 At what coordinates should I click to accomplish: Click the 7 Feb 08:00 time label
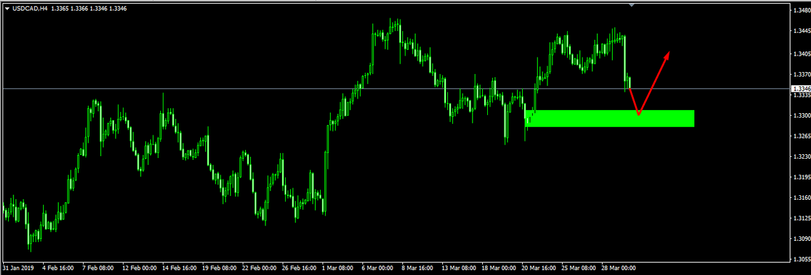pos(99,269)
